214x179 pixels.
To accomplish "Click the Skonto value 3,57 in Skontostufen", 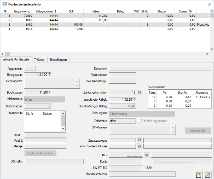I will point(188,97).
